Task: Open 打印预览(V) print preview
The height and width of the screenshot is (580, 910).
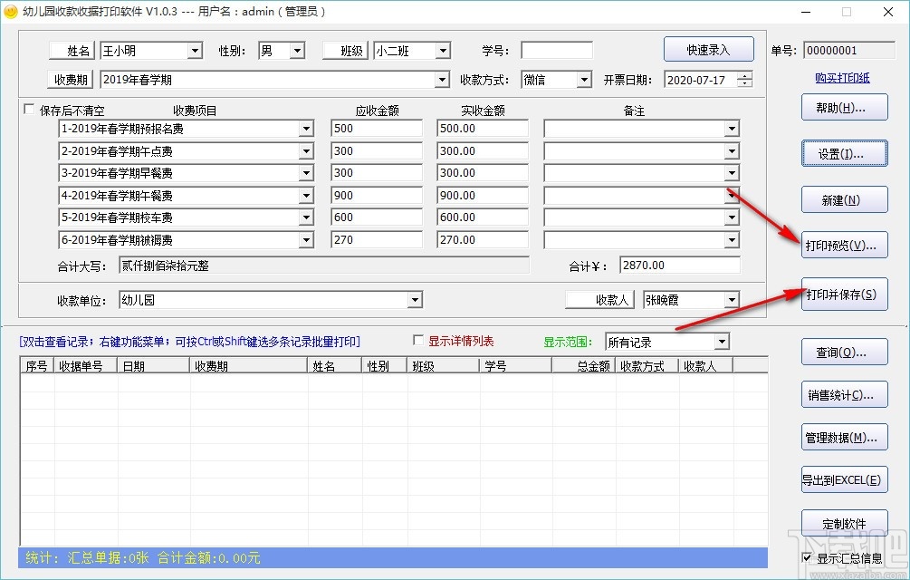Action: click(843, 244)
